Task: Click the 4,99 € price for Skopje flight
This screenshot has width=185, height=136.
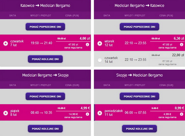Action: (85, 108)
